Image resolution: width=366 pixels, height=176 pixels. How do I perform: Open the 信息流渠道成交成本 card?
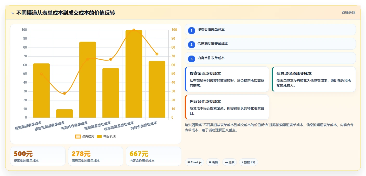314,79
